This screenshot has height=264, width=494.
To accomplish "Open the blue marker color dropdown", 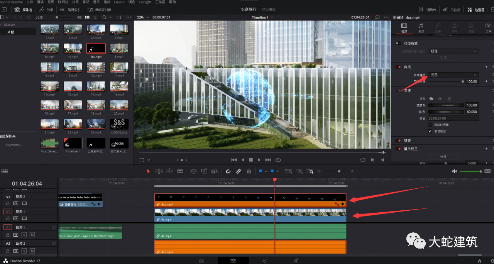I will point(277,171).
